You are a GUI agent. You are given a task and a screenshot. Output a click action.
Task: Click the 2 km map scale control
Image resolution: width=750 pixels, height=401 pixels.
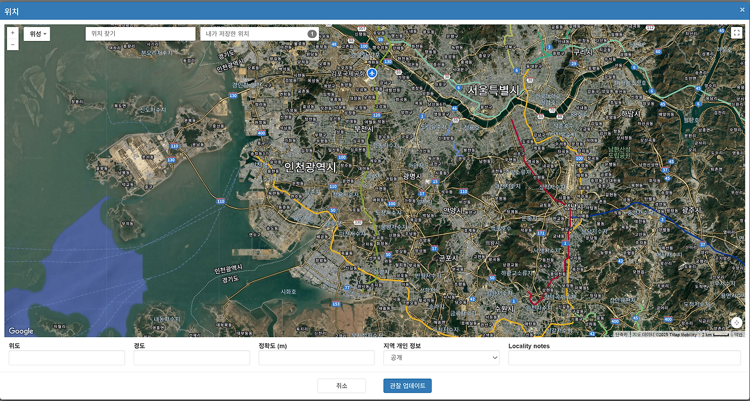coord(715,334)
